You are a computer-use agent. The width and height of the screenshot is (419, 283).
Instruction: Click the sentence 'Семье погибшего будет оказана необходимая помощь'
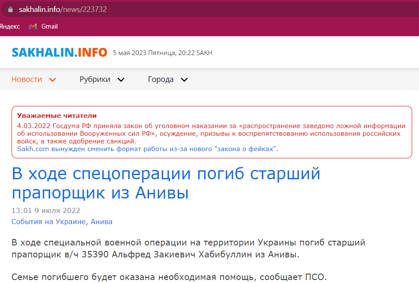coord(133,277)
